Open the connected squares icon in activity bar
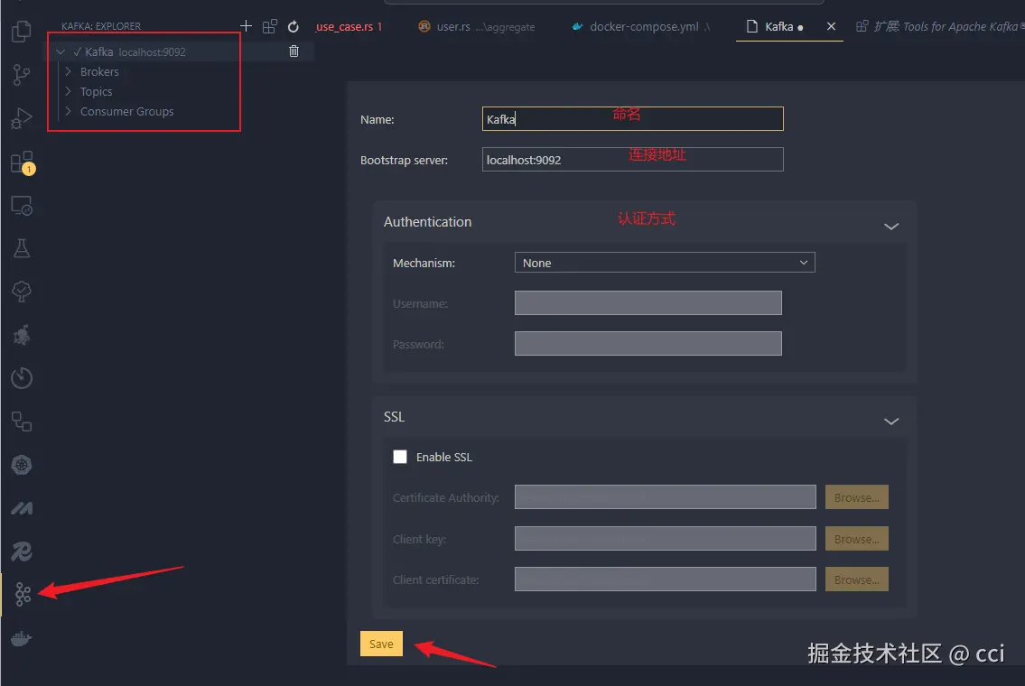 (22, 422)
